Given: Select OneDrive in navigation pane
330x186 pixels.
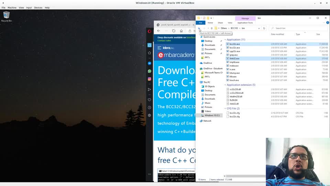Looking at the screenshot, I should 208,63.
